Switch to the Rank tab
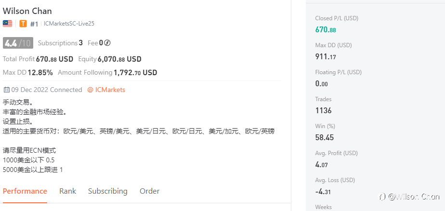Viewport: 445px width, 211px height. pos(67,191)
